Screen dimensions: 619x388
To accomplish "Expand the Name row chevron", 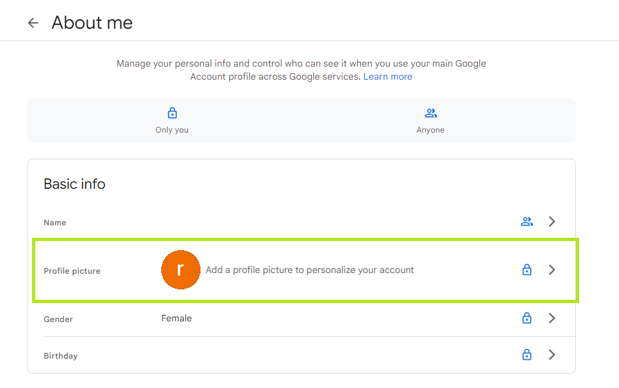I will (x=552, y=221).
